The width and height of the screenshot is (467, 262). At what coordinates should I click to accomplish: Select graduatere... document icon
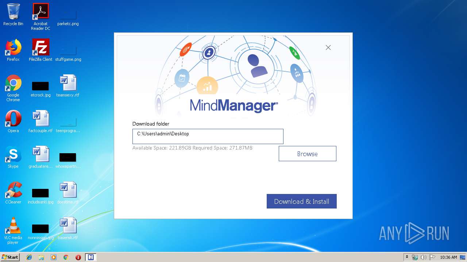point(40,158)
